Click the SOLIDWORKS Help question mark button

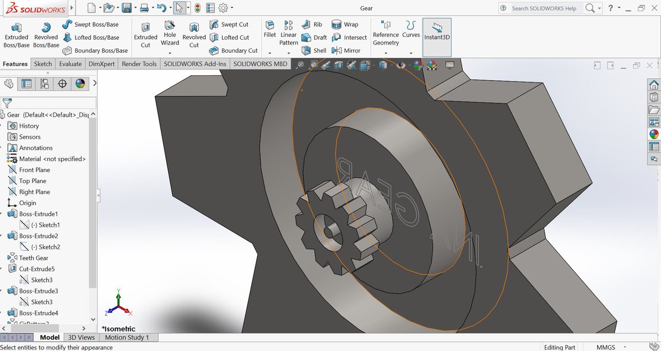[x=611, y=8]
